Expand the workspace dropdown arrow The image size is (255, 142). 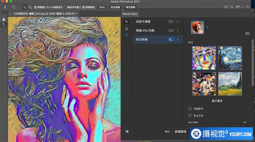click(x=242, y=7)
